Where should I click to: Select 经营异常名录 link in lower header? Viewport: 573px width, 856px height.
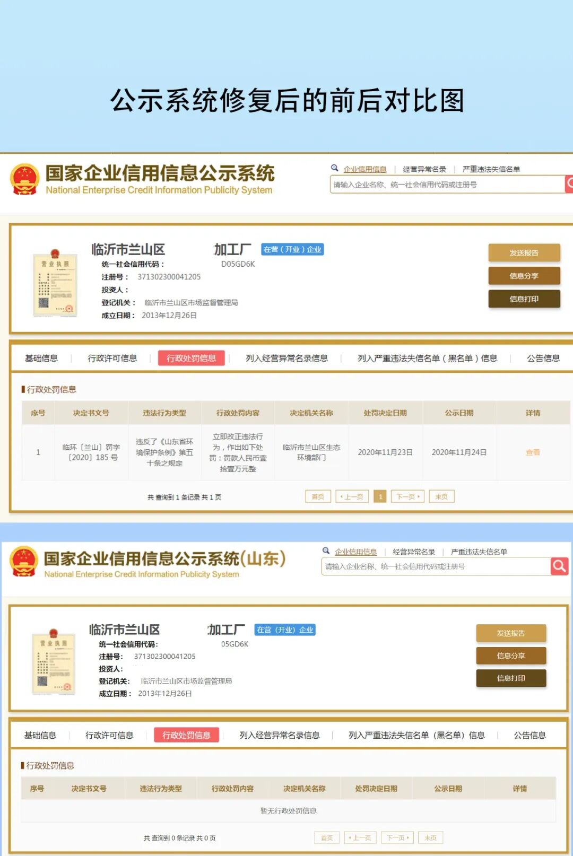414,552
